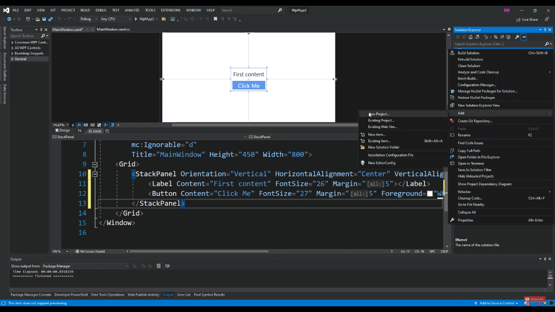555x312 pixels.
Task: Click the Solution Explorer search magnifier icon
Action: click(x=547, y=44)
